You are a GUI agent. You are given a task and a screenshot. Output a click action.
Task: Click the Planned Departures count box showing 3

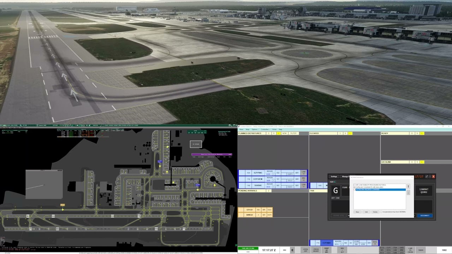(x=268, y=133)
